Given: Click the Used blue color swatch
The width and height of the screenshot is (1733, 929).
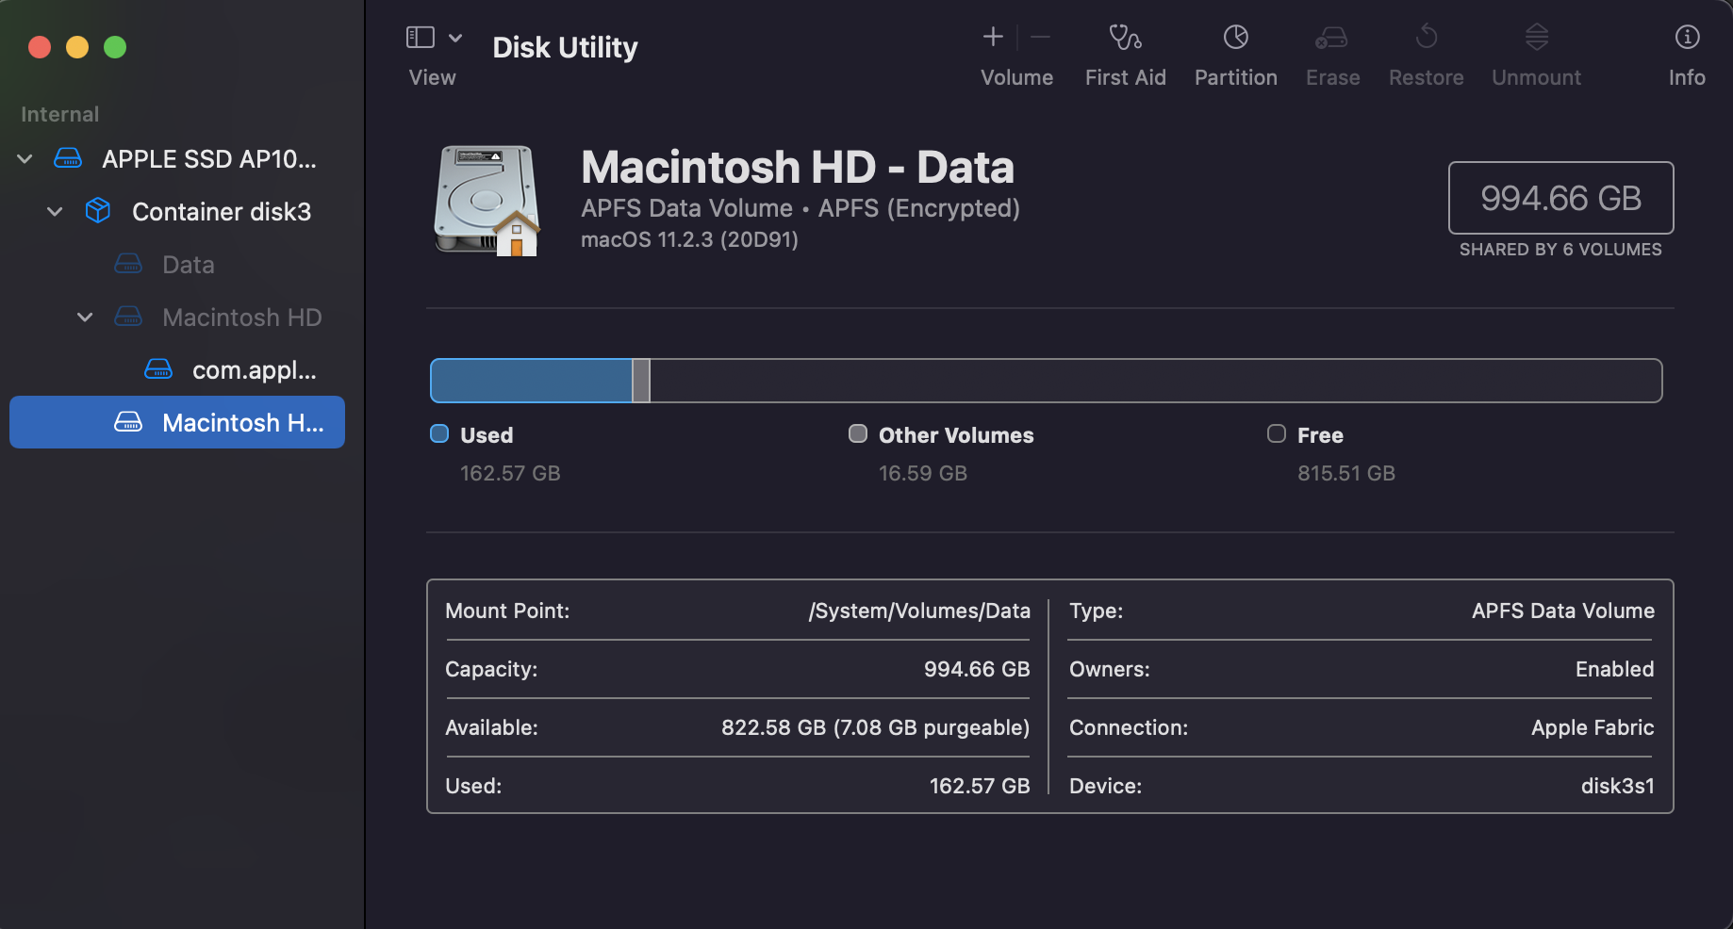Looking at the screenshot, I should click(x=439, y=434).
